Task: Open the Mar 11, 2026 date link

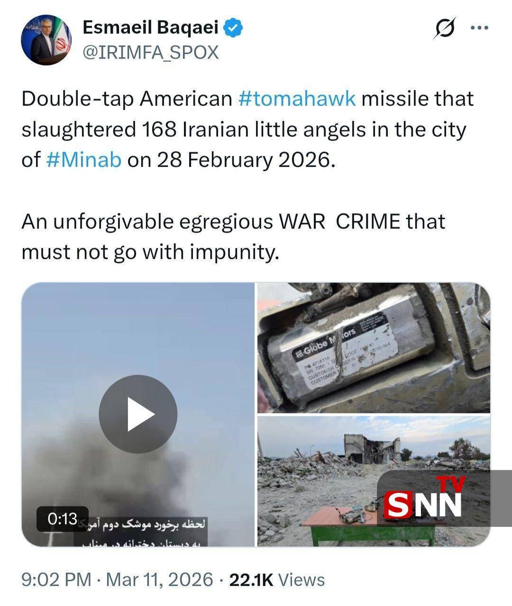Action: pos(159,579)
